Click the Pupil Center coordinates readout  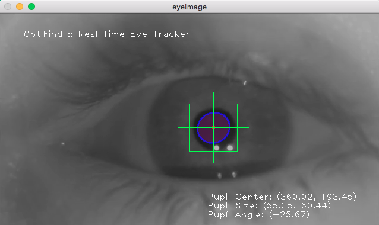(282, 197)
